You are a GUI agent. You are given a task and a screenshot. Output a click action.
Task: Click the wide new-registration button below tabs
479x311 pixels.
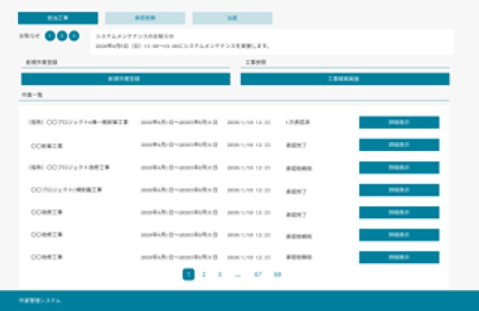[x=126, y=79]
